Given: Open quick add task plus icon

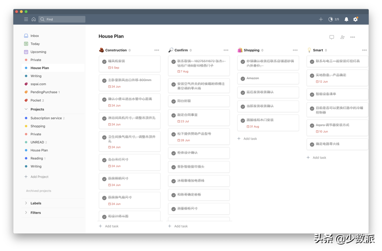Looking at the screenshot, I should [x=321, y=19].
